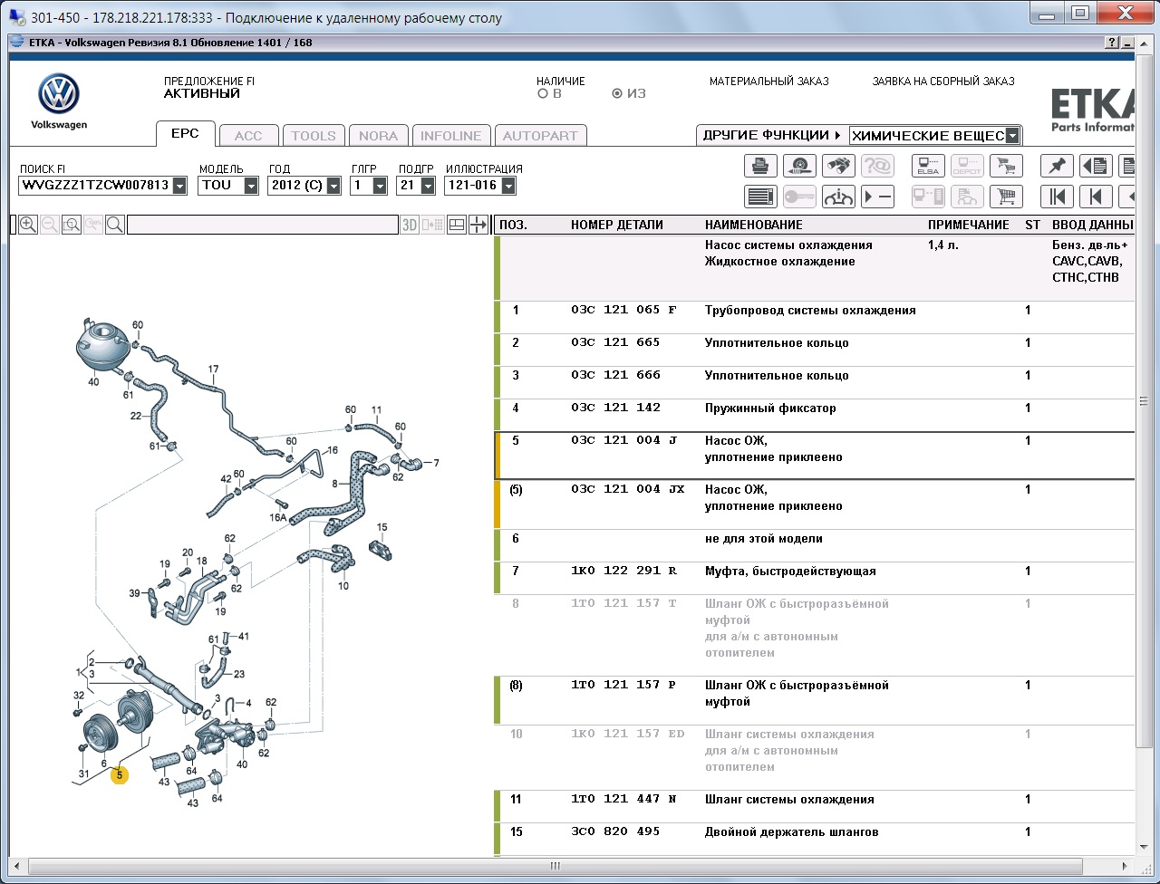Click the 3D view icon

[410, 225]
